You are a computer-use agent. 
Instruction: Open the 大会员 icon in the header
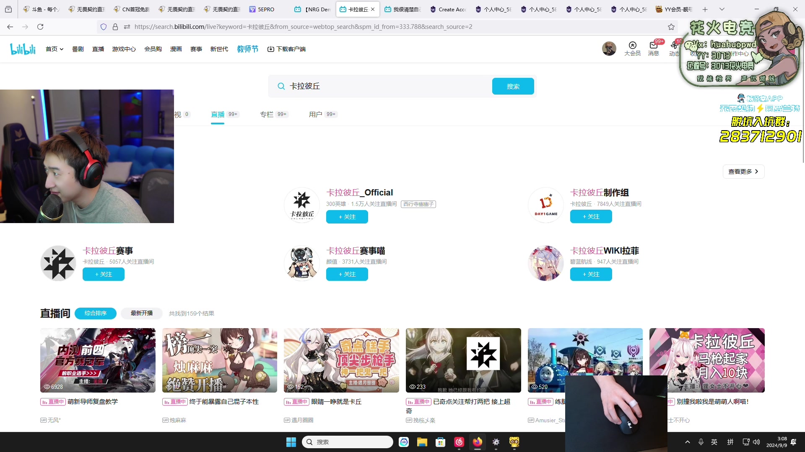click(x=632, y=49)
